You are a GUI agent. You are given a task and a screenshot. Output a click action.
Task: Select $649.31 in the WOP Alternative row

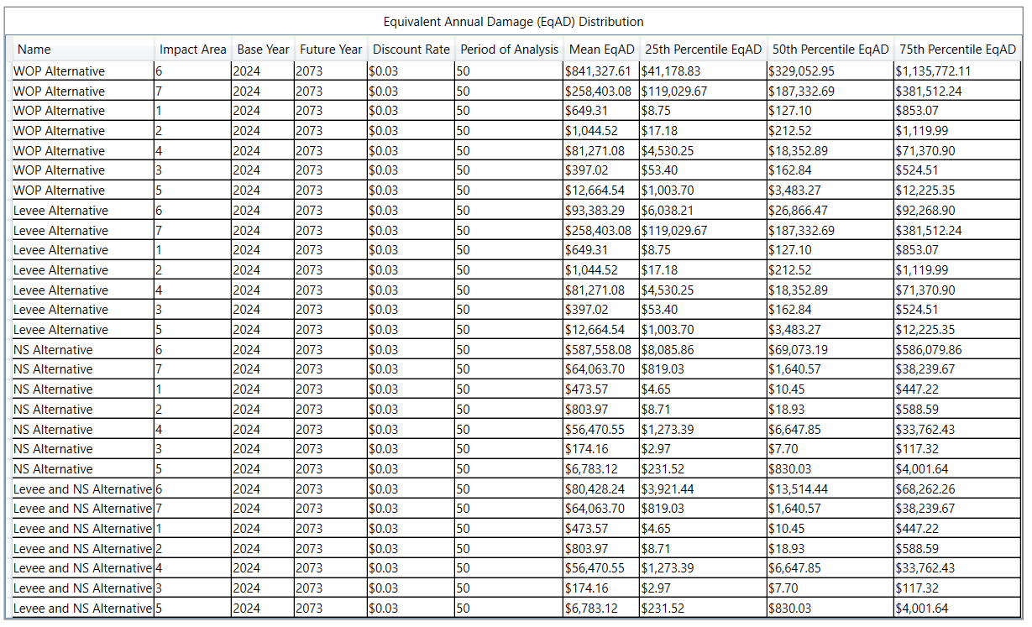pos(601,111)
